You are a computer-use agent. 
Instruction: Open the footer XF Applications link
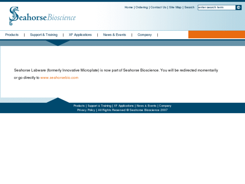click(124, 106)
